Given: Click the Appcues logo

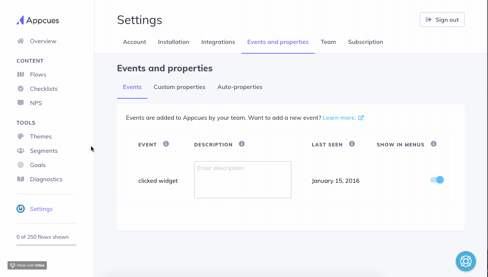Looking at the screenshot, I should [37, 20].
